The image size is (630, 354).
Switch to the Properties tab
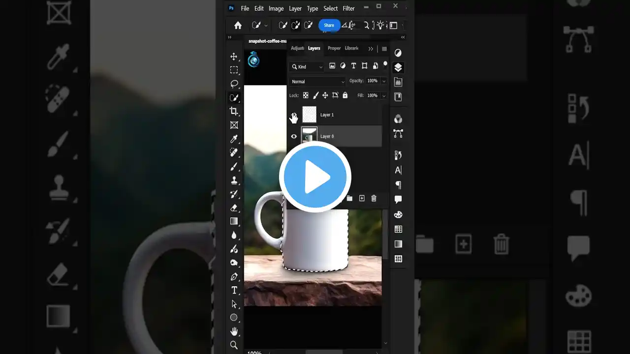click(x=334, y=48)
